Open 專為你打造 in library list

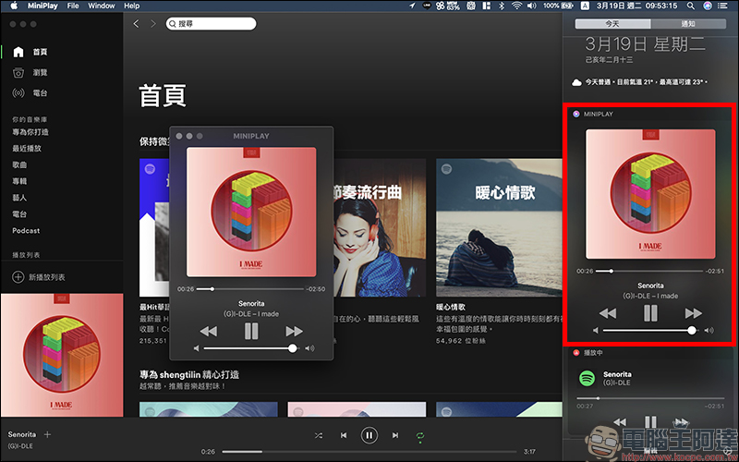click(x=30, y=132)
